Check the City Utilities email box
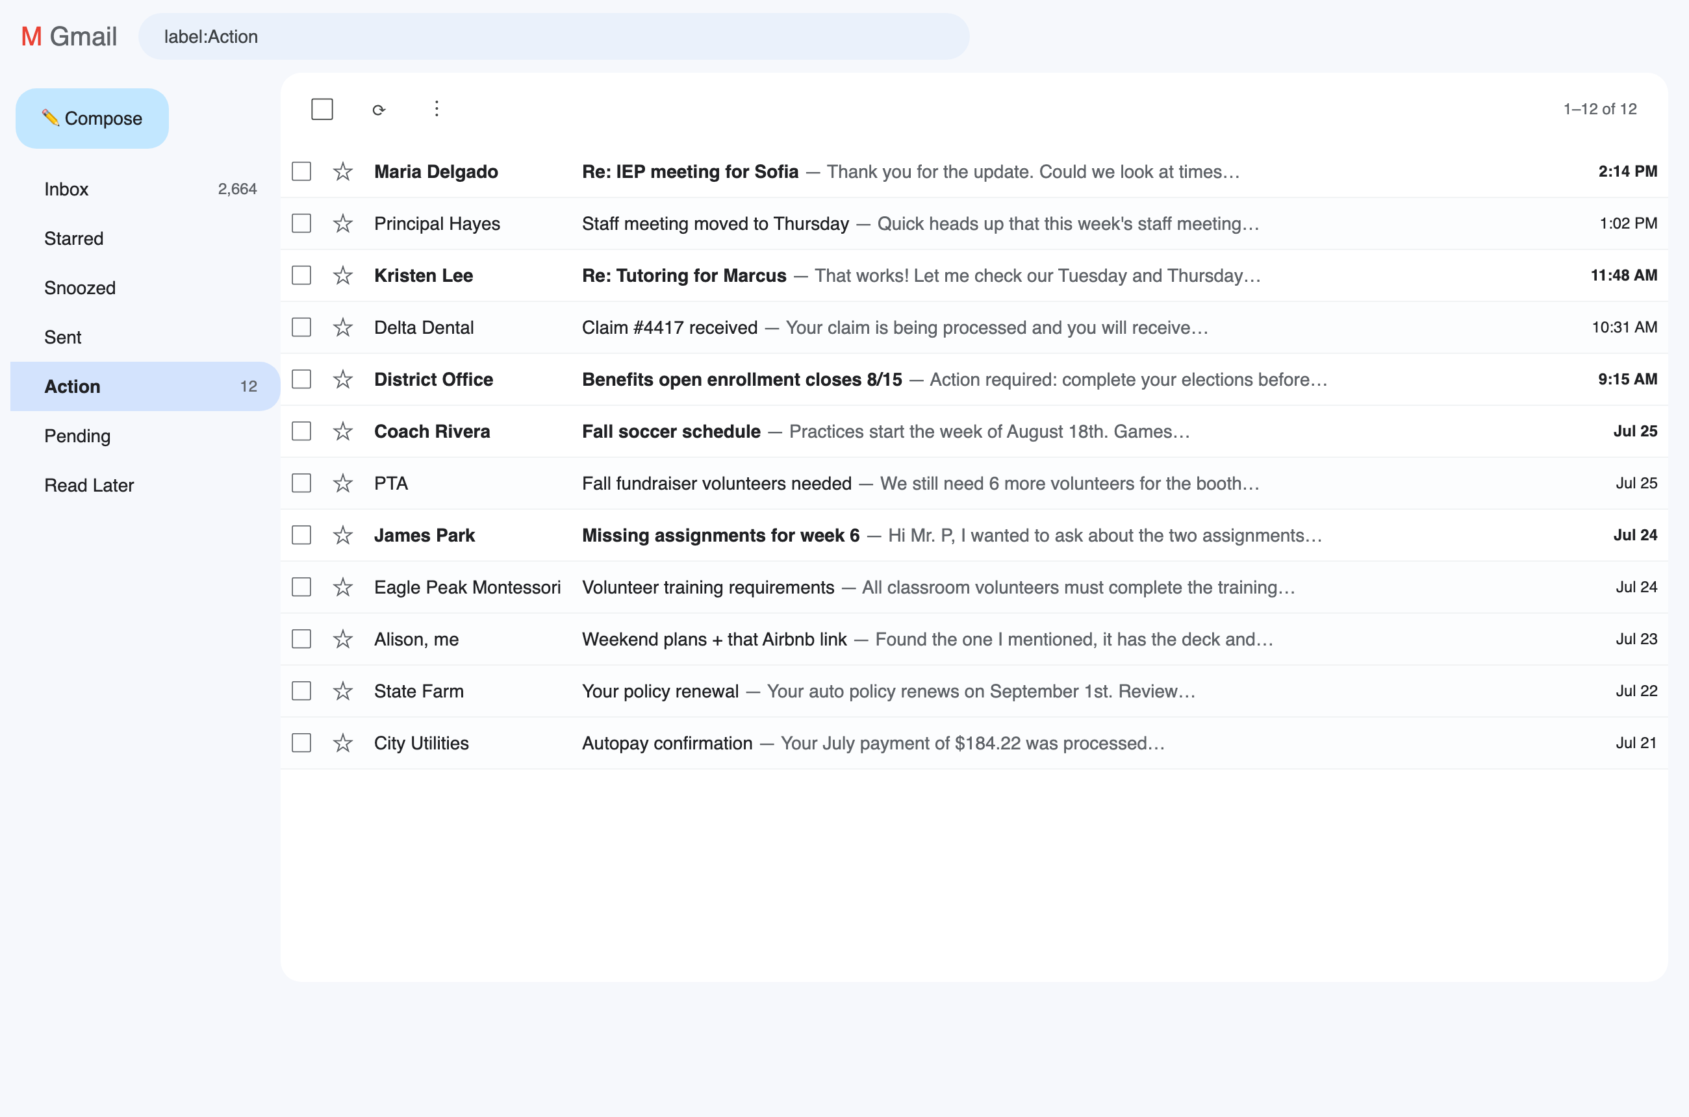The image size is (1689, 1117). click(301, 744)
